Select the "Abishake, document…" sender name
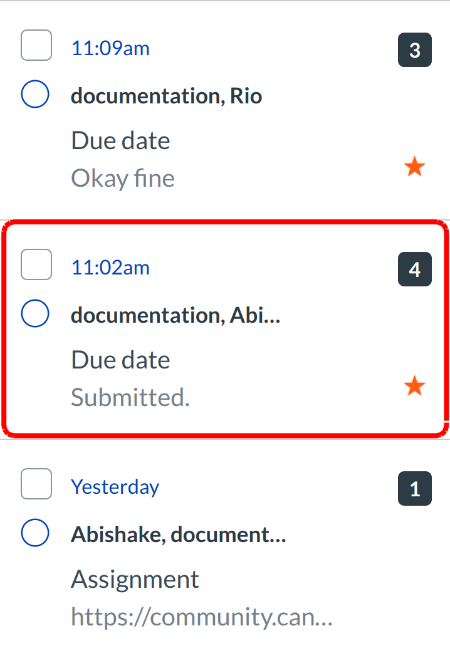The height and width of the screenshot is (658, 450). pos(179,535)
